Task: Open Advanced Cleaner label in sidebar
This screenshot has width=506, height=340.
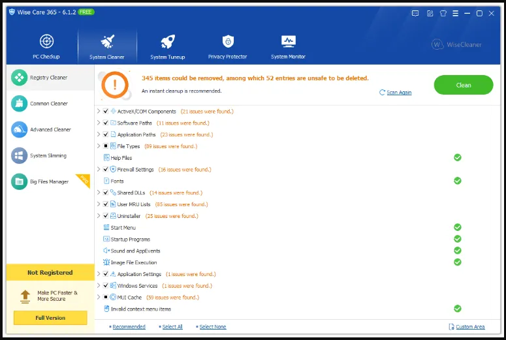Action: click(x=50, y=130)
